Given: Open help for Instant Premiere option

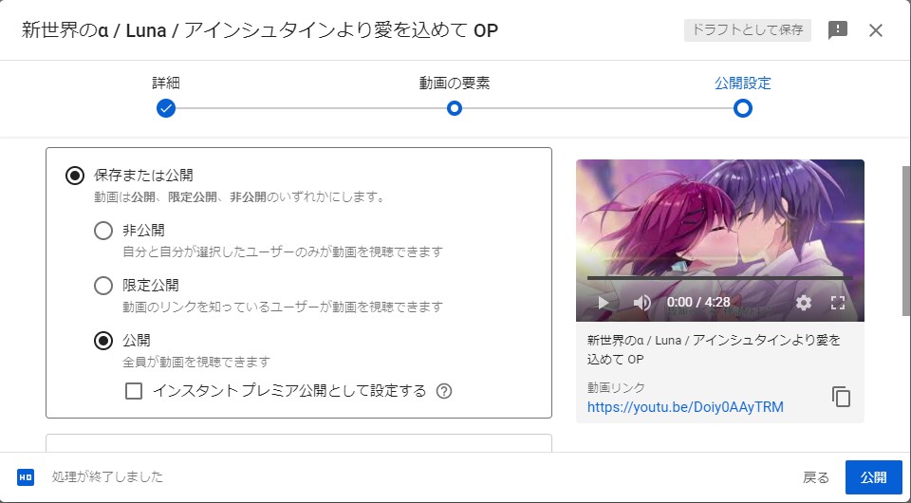Looking at the screenshot, I should [x=443, y=391].
